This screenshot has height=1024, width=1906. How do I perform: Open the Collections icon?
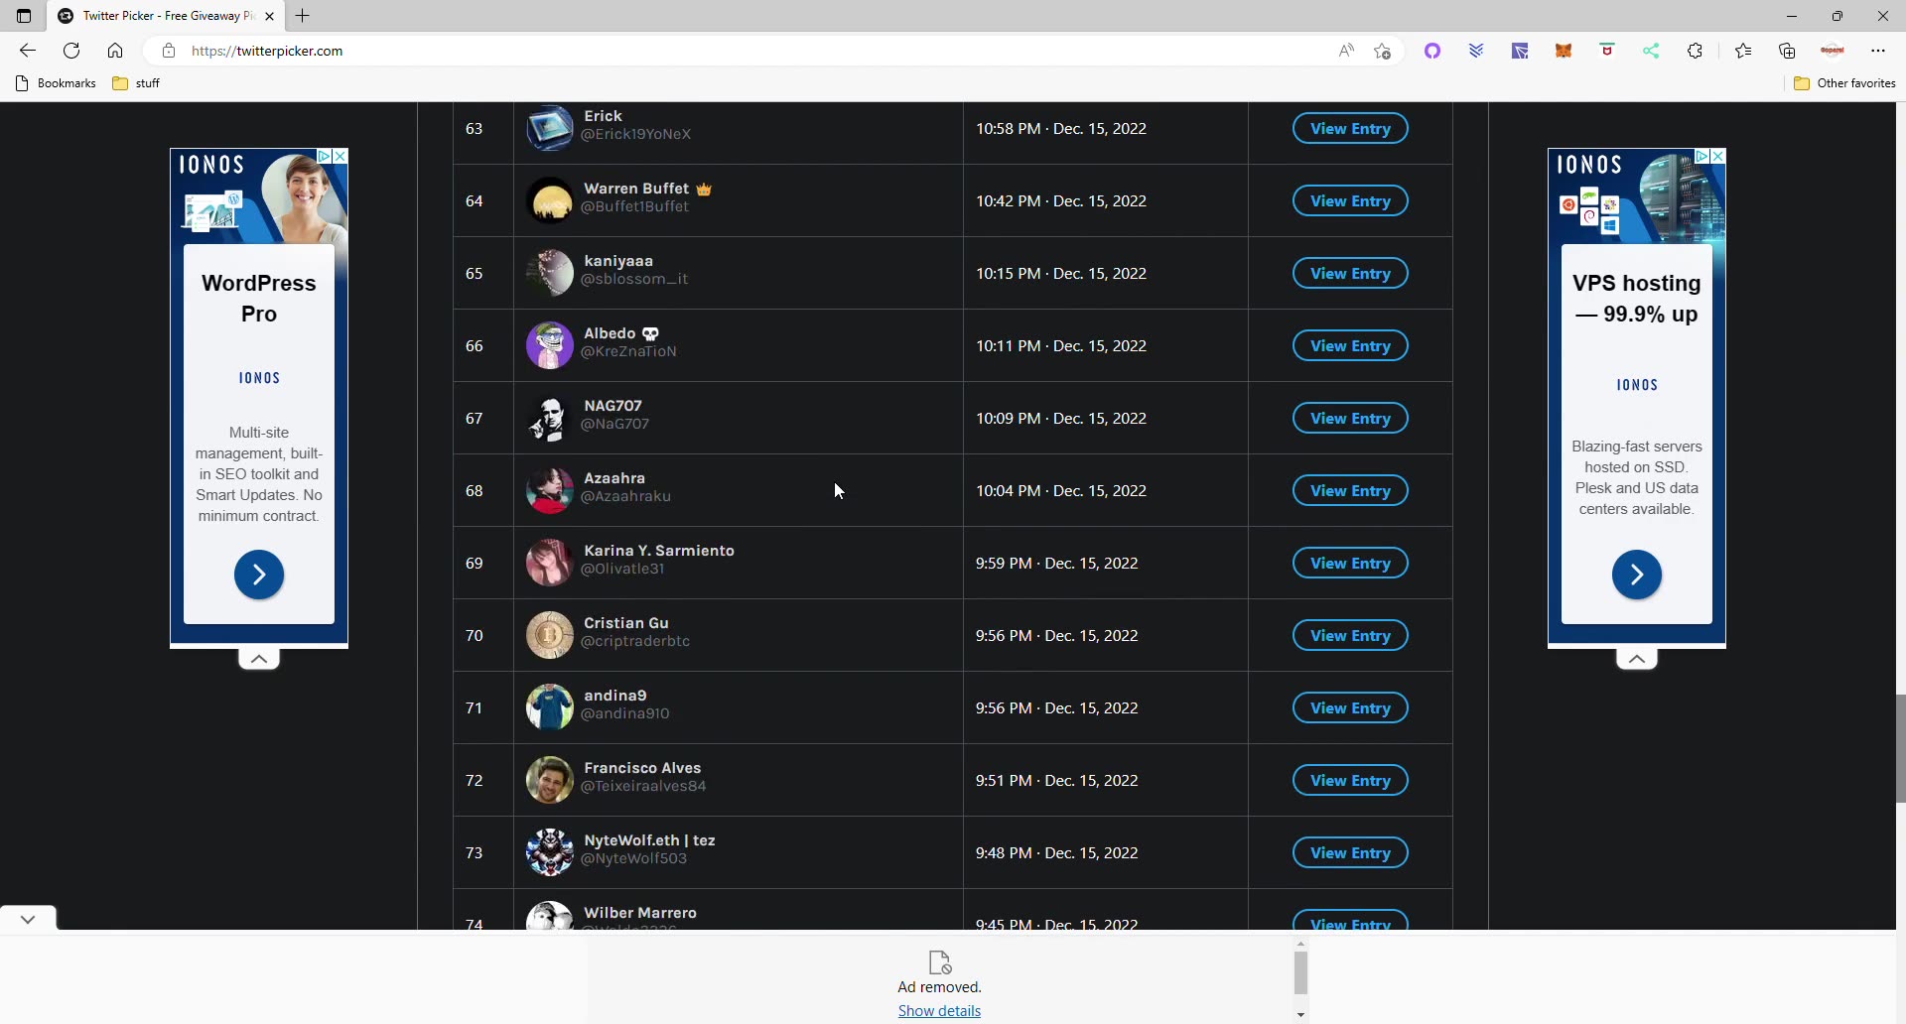tap(1787, 51)
